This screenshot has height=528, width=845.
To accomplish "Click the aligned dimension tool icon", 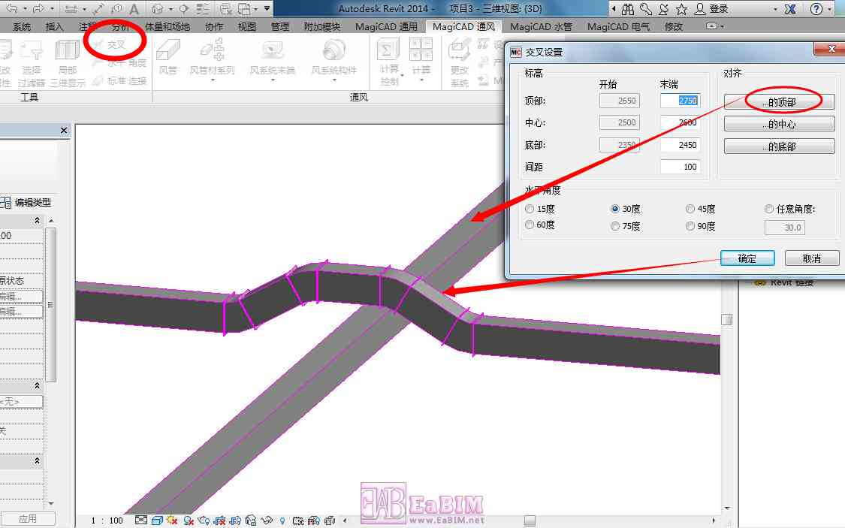I will click(x=98, y=8).
